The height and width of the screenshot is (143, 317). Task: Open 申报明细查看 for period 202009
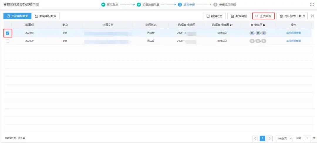[x=294, y=41]
